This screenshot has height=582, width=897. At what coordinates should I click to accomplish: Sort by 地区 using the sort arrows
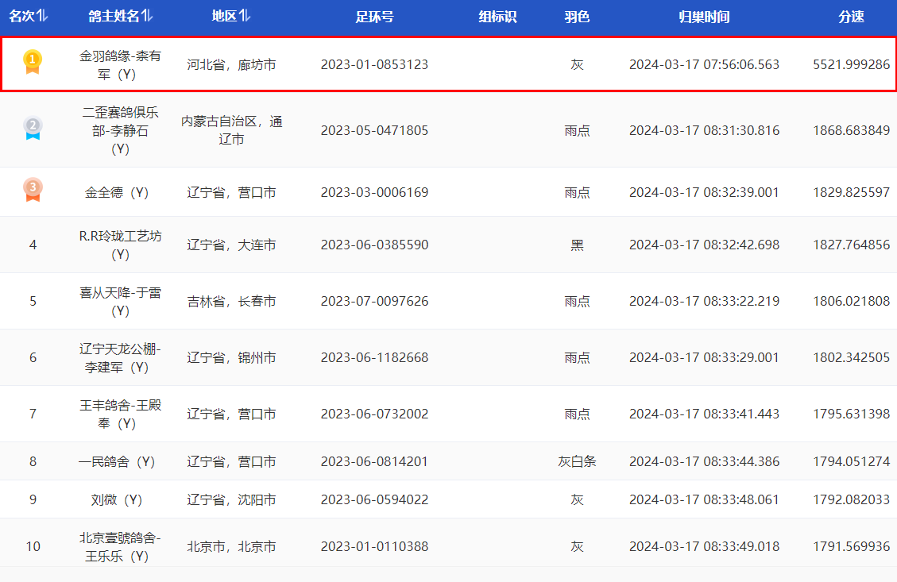(245, 17)
